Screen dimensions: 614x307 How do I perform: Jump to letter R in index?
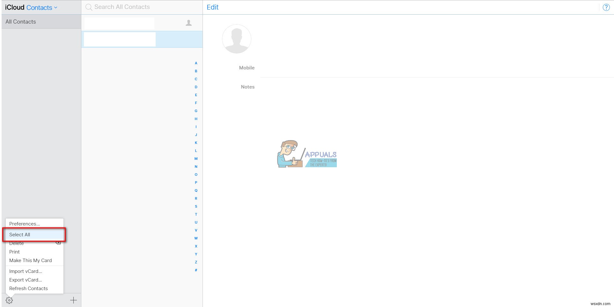click(196, 198)
